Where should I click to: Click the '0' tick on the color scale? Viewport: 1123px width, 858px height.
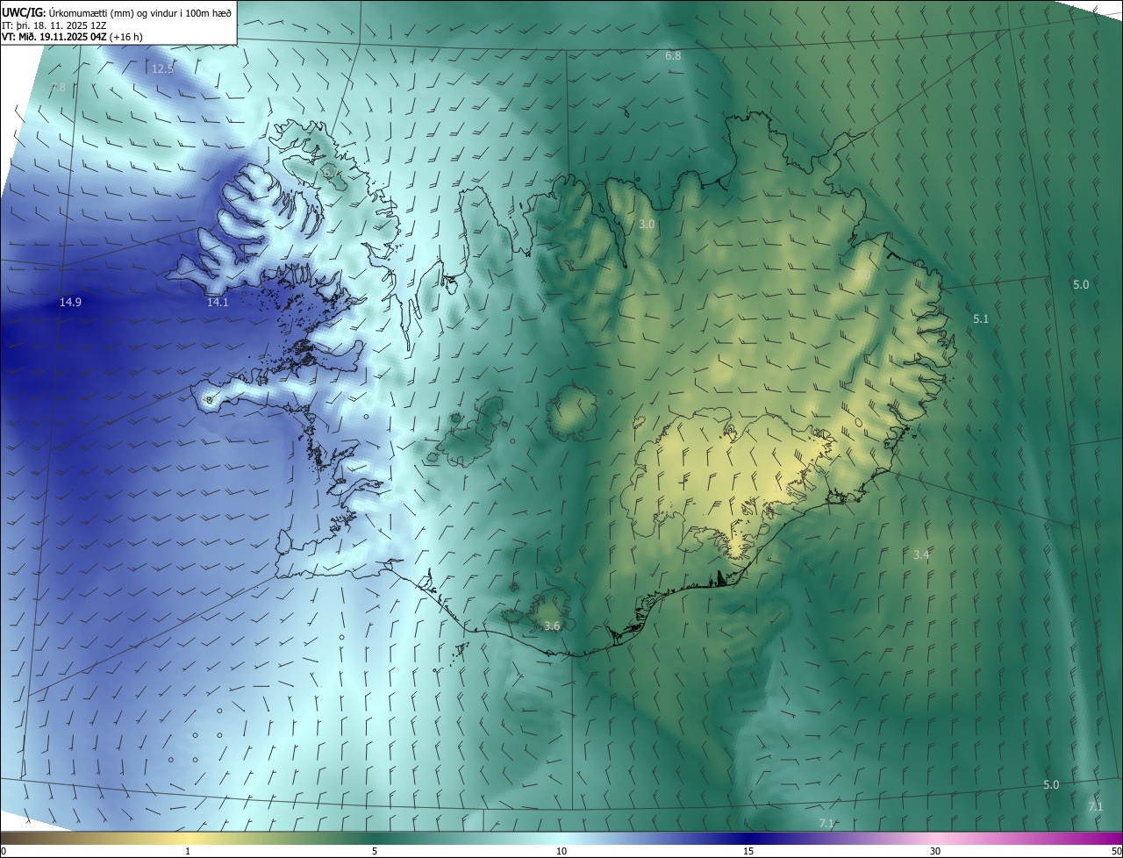[4, 851]
